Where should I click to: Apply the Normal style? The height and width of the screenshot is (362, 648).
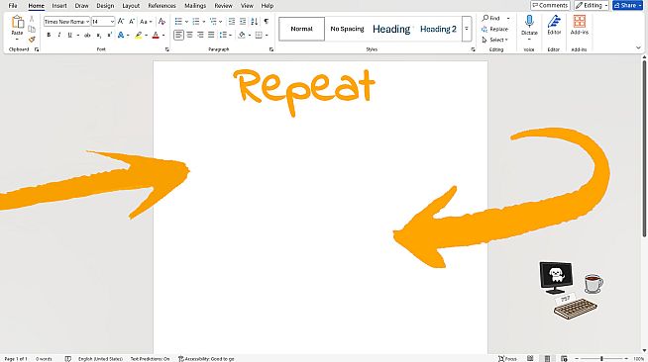(x=301, y=29)
